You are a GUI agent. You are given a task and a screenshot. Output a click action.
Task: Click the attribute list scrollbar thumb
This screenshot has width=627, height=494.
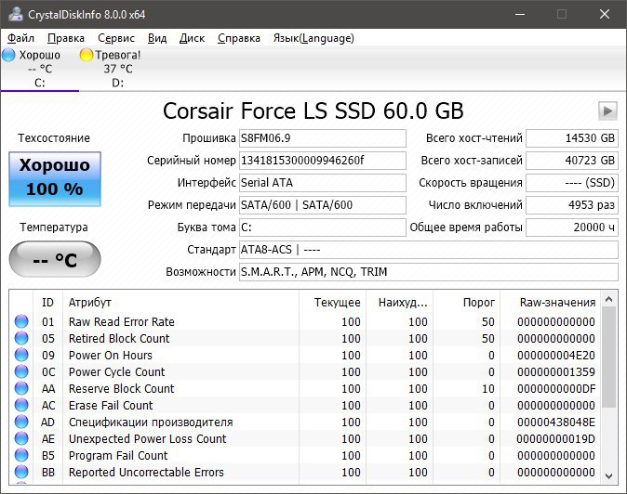tap(609, 357)
